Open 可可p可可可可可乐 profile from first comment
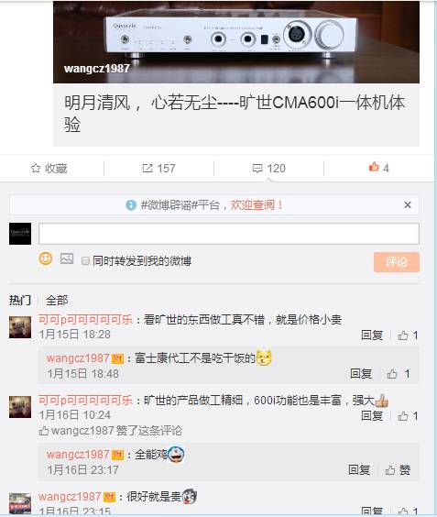 pyautogui.click(x=85, y=320)
